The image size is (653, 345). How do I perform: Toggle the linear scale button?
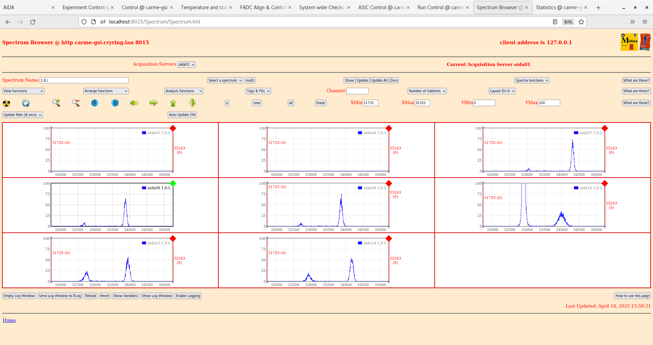point(320,103)
